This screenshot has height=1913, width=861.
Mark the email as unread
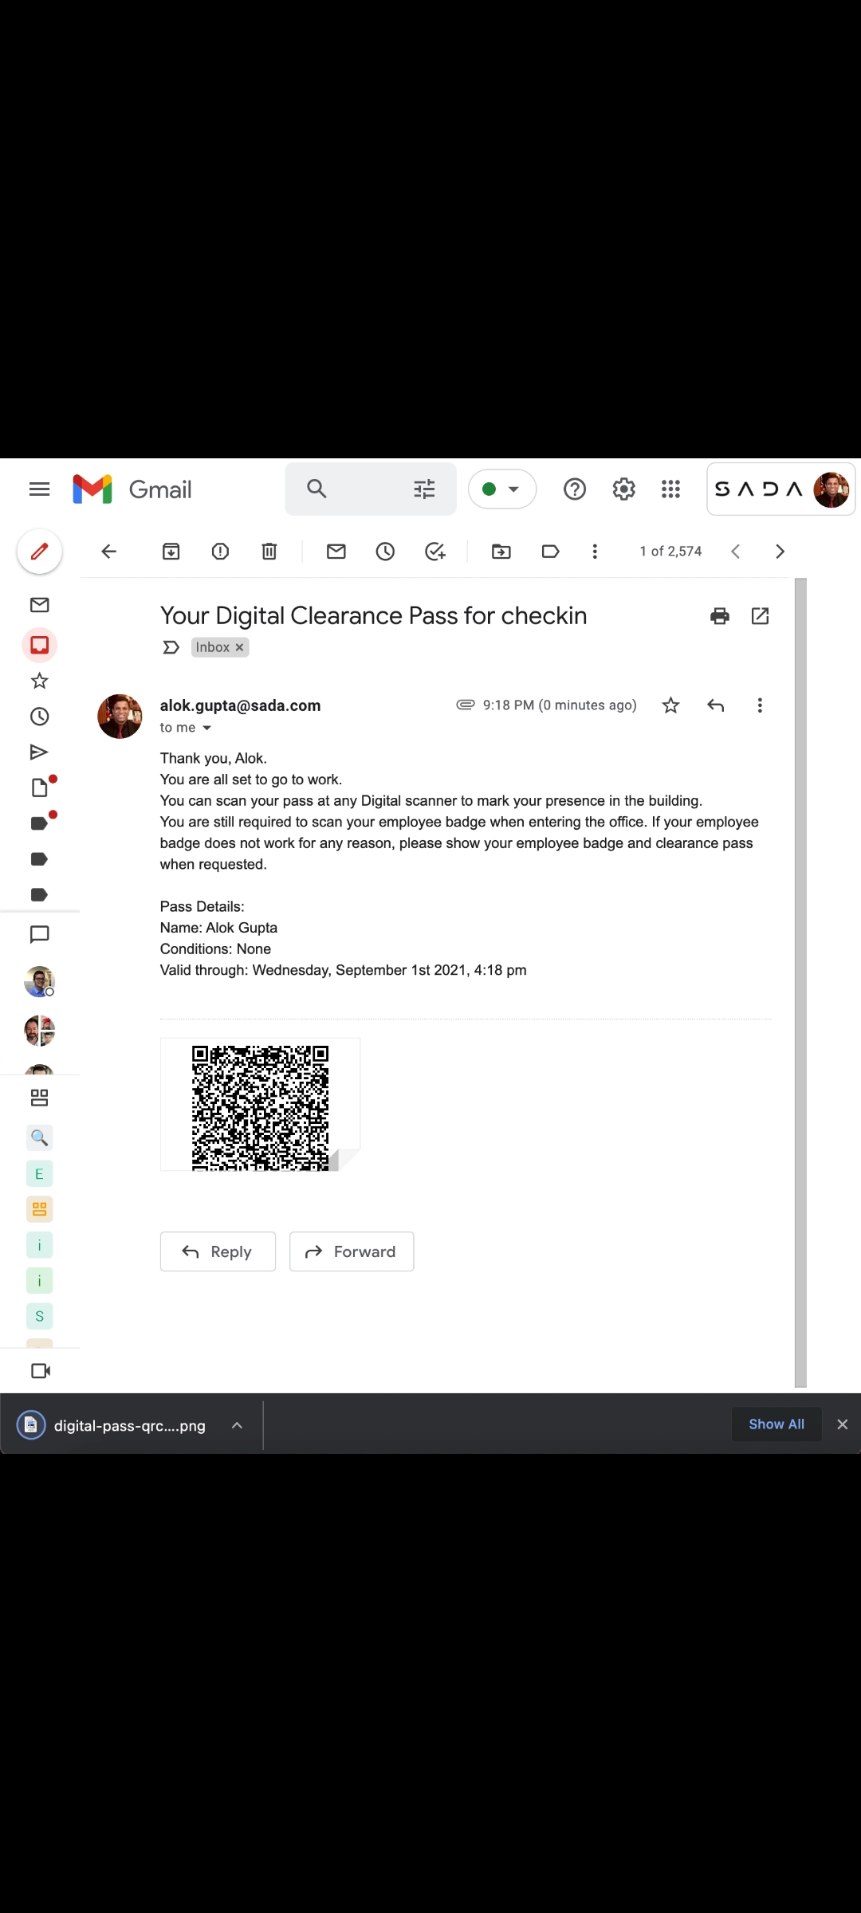pos(336,552)
